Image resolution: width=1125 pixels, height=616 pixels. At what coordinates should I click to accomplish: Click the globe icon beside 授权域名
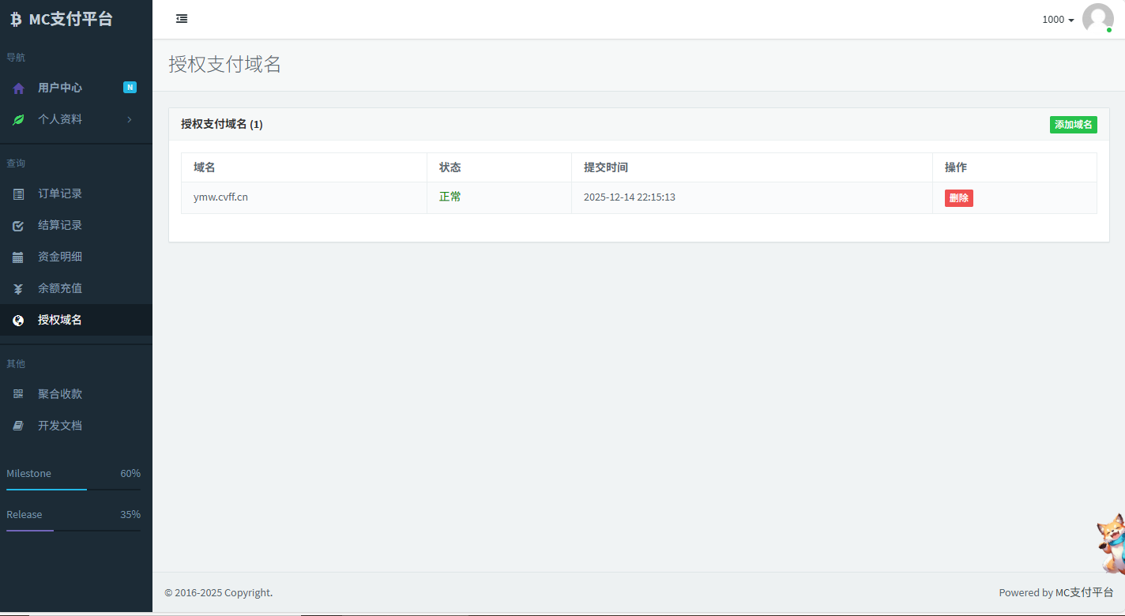18,321
